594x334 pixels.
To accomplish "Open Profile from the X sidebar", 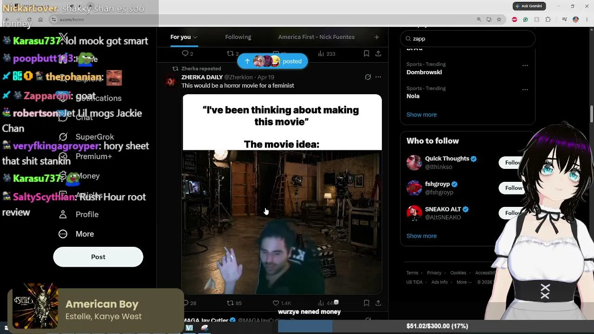I will [x=78, y=214].
